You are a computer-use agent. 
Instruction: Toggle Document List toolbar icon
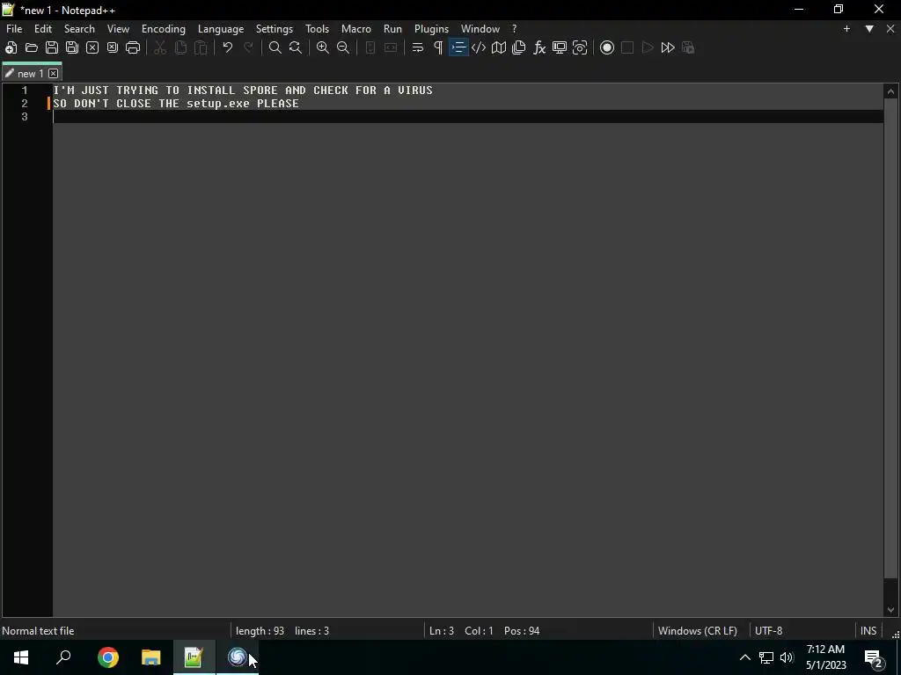(519, 47)
